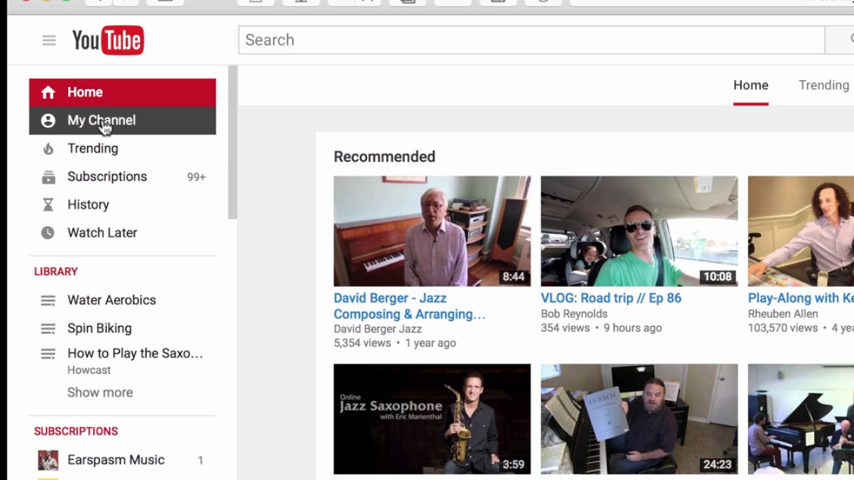854x480 pixels.
Task: Open Home in the sidebar
Action: pyautogui.click(x=122, y=92)
